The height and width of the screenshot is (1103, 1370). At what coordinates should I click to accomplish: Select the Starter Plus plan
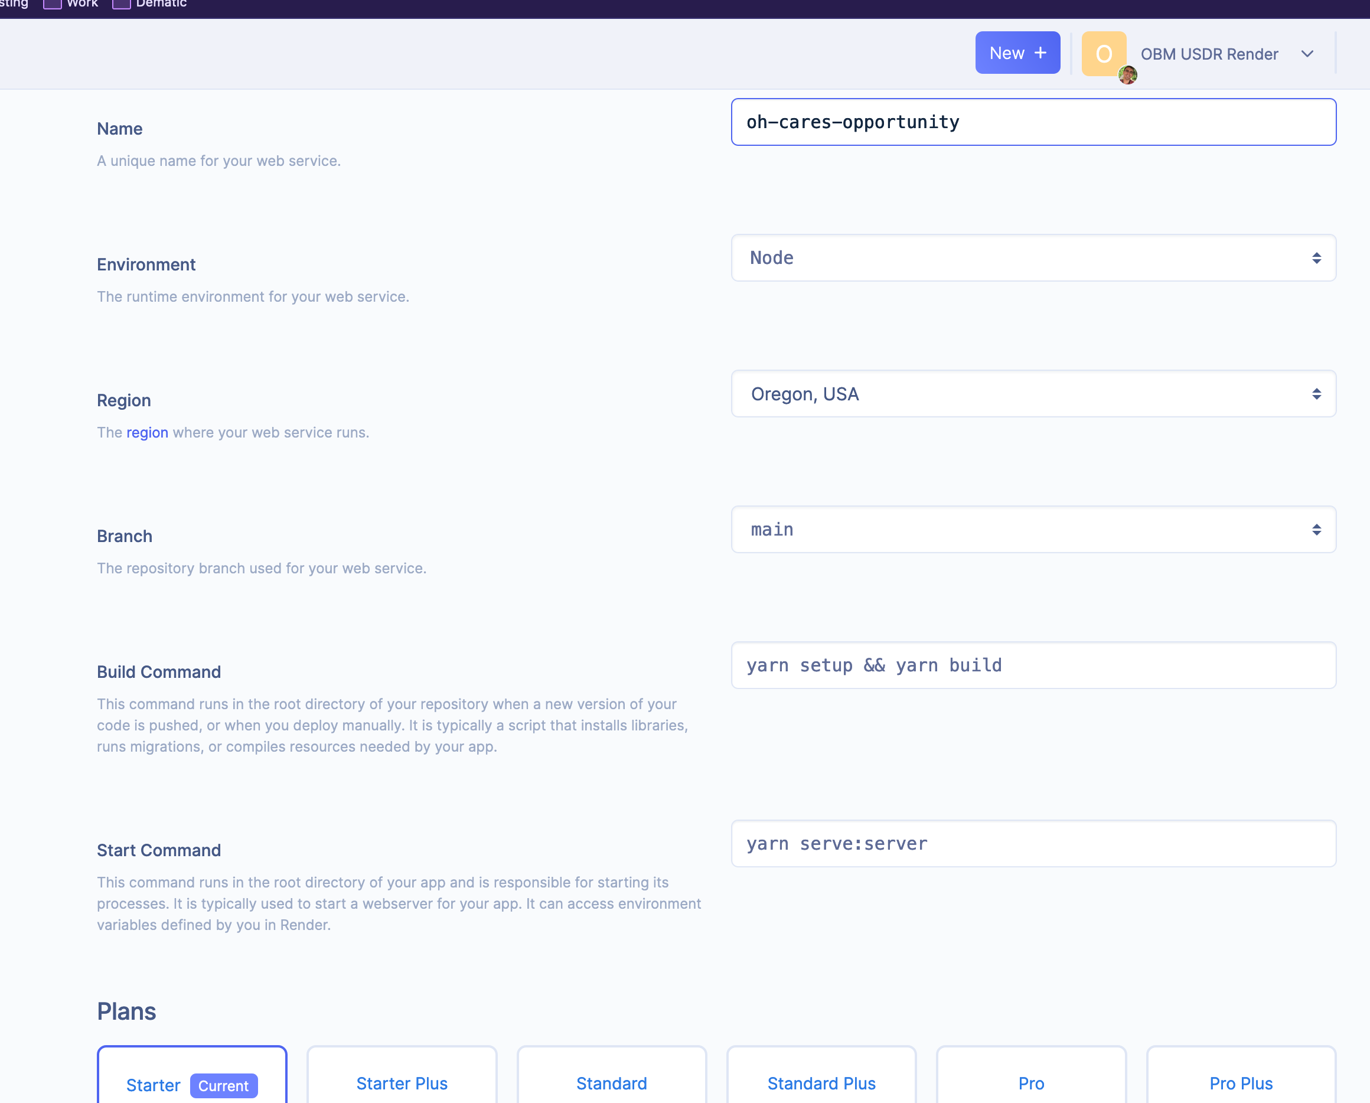pos(402,1084)
